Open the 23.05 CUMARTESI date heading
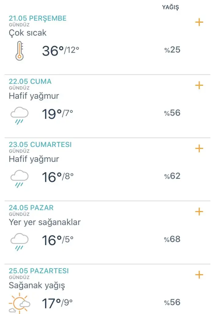The image size is (215, 314). pos(40,144)
